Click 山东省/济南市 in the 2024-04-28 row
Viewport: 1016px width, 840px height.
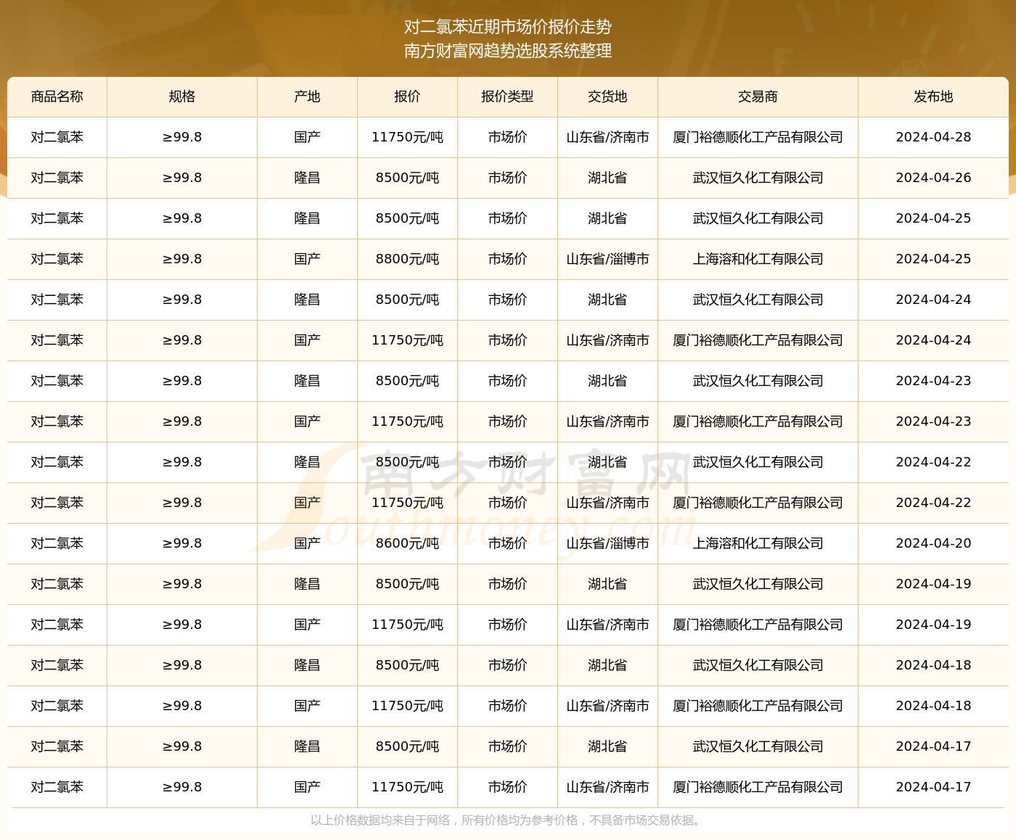[607, 137]
